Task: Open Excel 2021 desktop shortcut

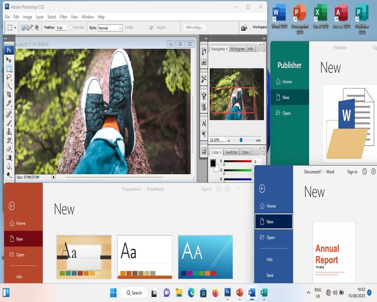Action: (321, 17)
